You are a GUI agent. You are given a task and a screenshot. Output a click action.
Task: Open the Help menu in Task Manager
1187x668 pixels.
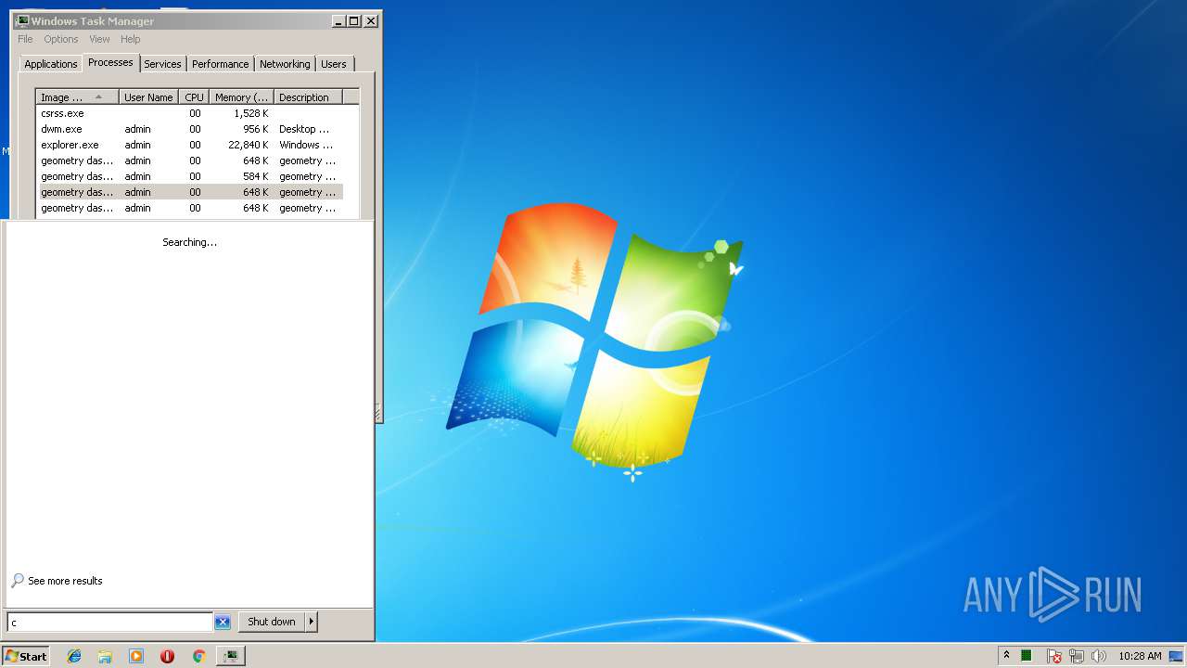[131, 39]
